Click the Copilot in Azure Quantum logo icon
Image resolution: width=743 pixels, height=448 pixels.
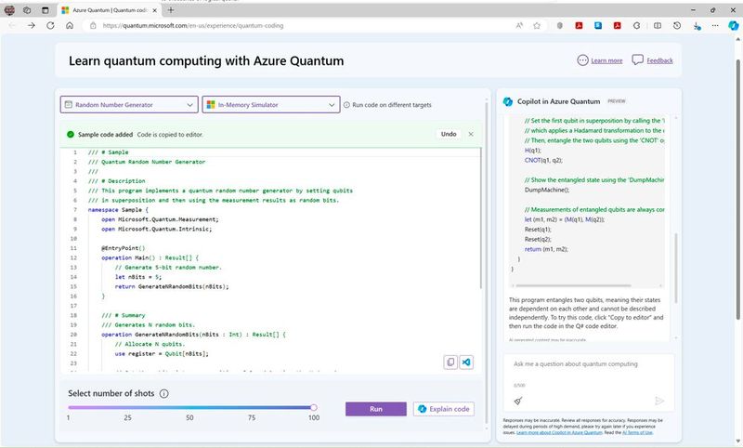pos(507,101)
